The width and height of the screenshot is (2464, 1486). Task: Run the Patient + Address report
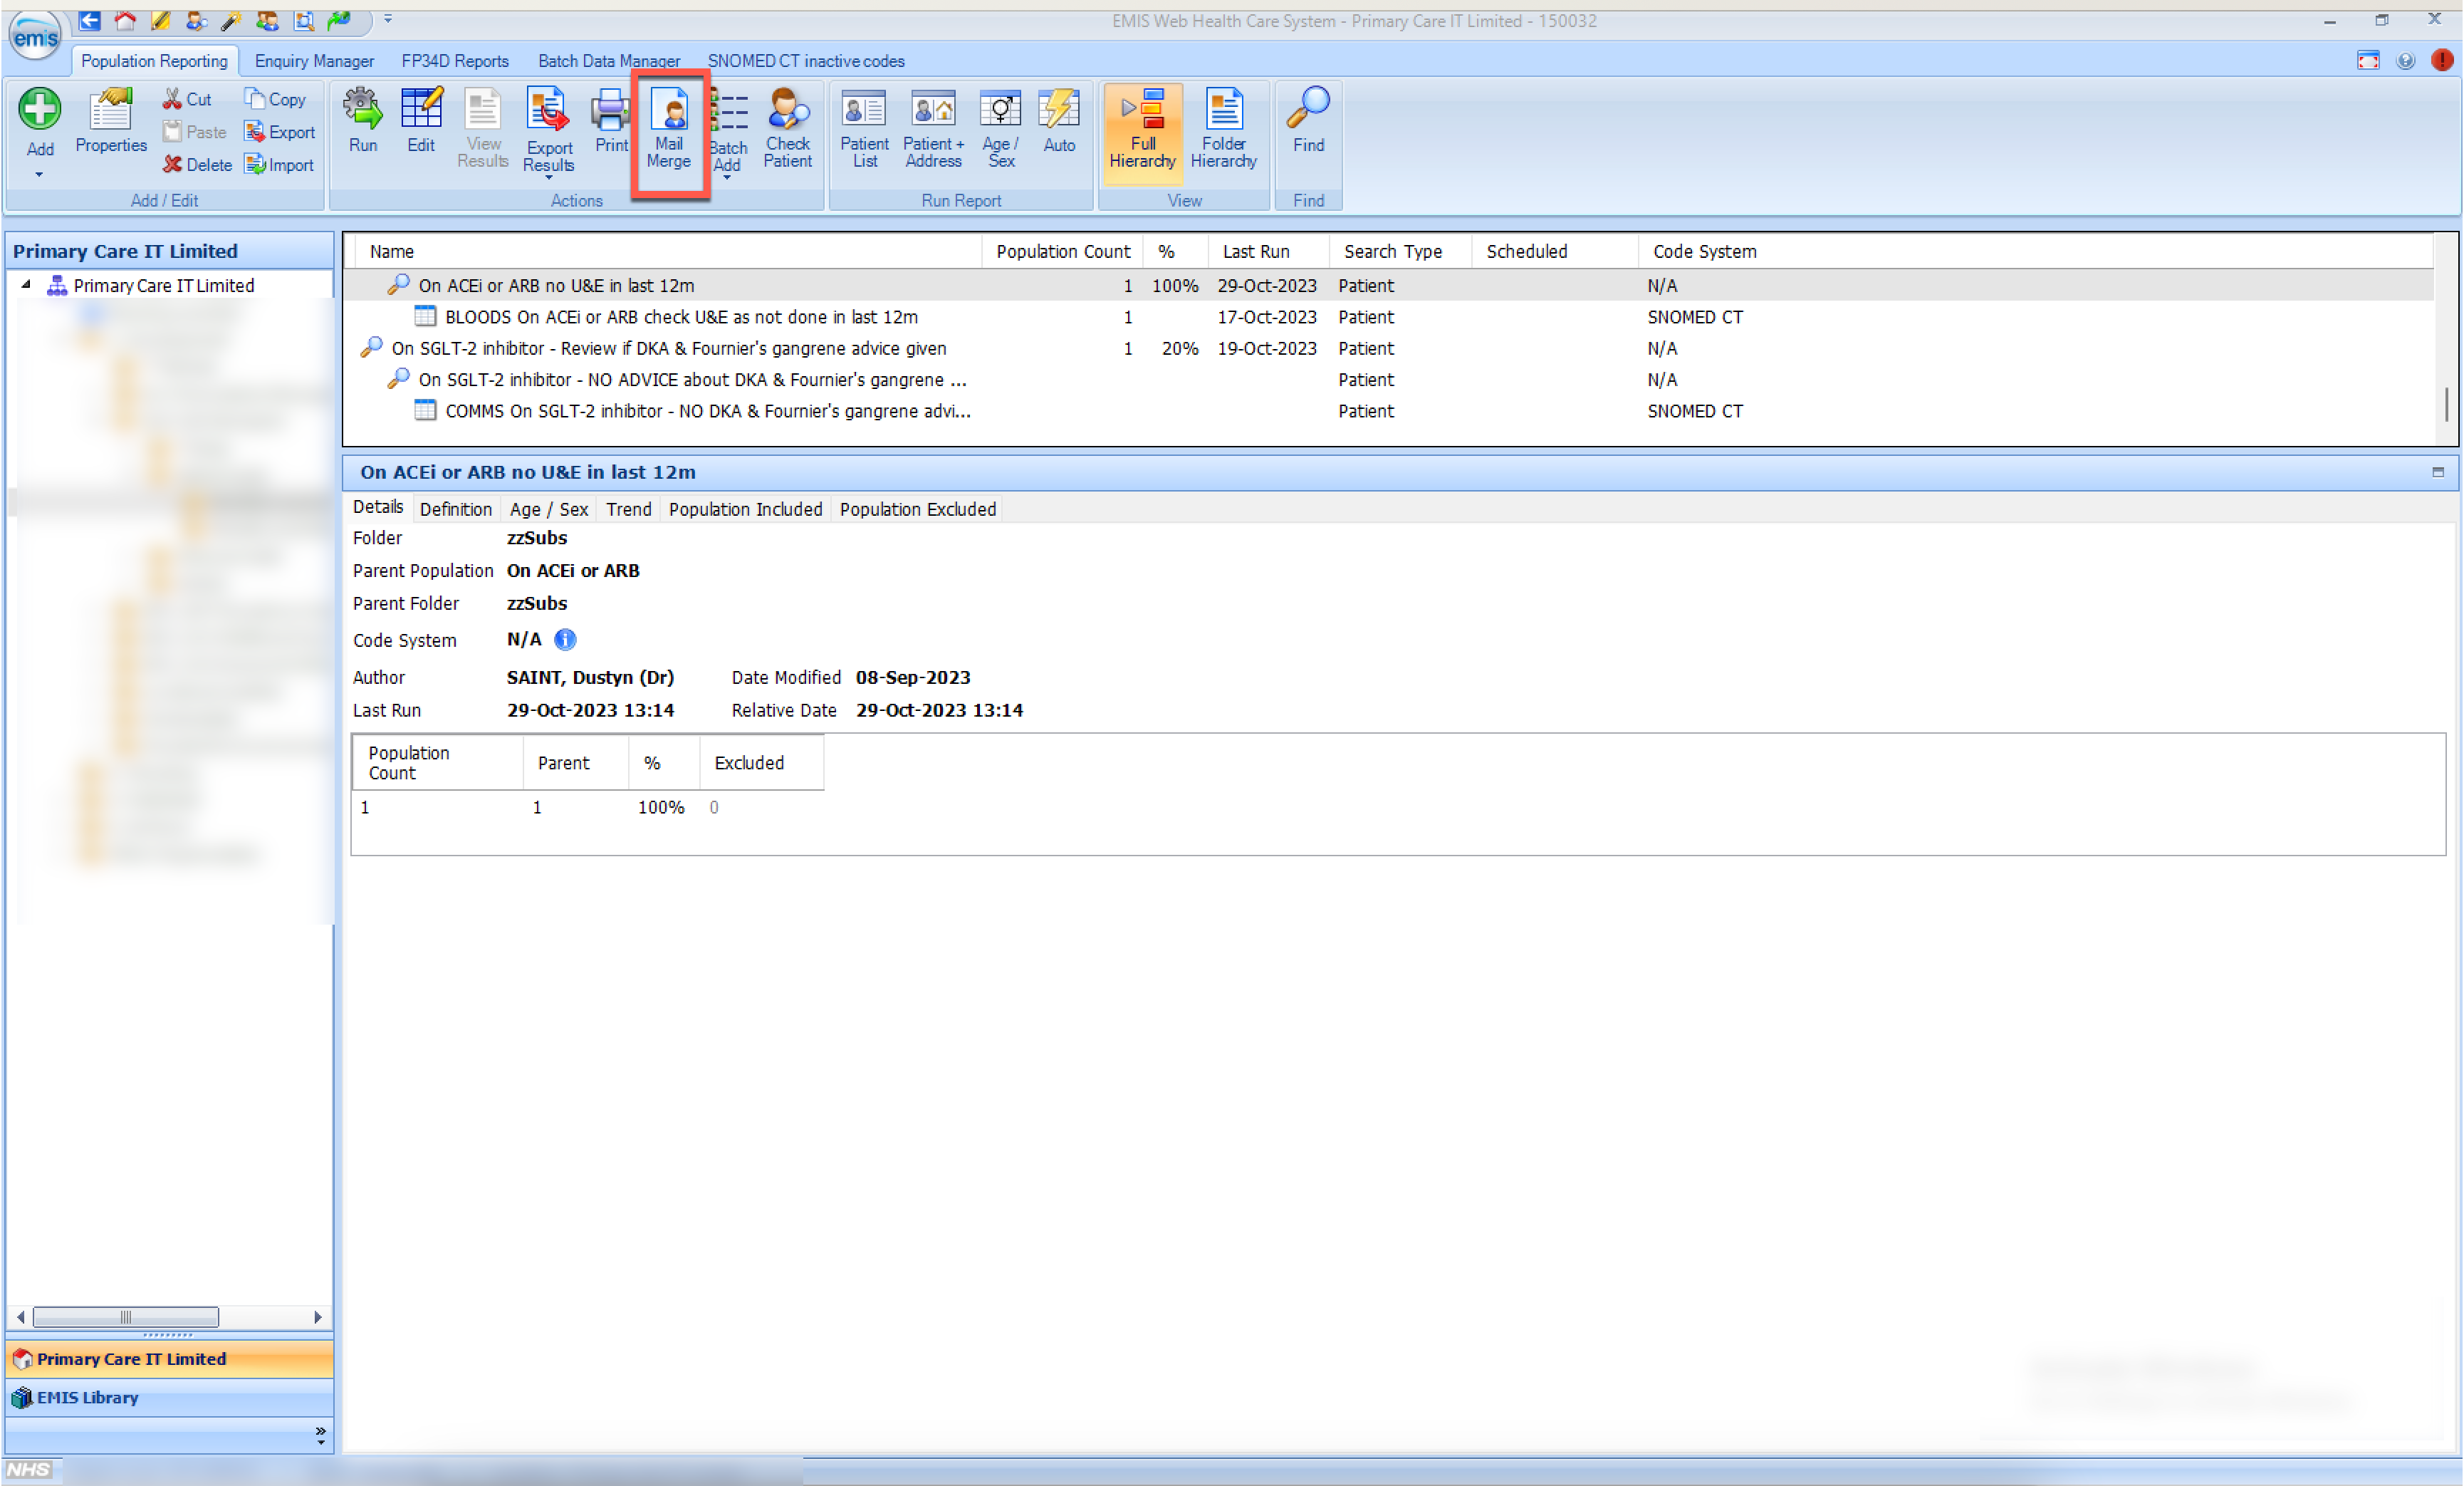coord(933,128)
